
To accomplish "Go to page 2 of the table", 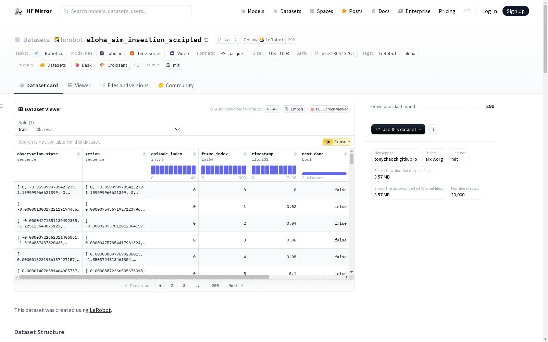I will point(172,286).
